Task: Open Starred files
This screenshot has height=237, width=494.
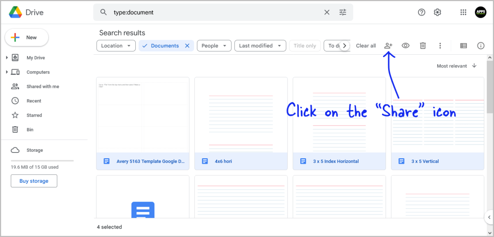Action: [x=34, y=115]
